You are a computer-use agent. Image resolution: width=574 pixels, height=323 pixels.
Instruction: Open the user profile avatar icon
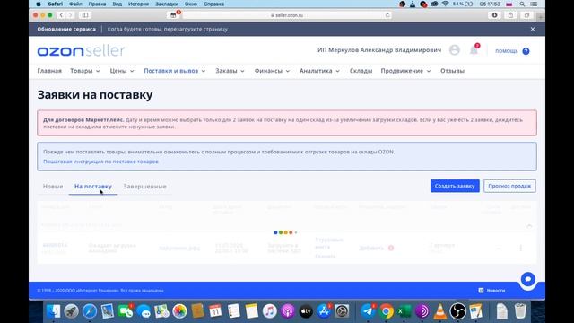(455, 50)
